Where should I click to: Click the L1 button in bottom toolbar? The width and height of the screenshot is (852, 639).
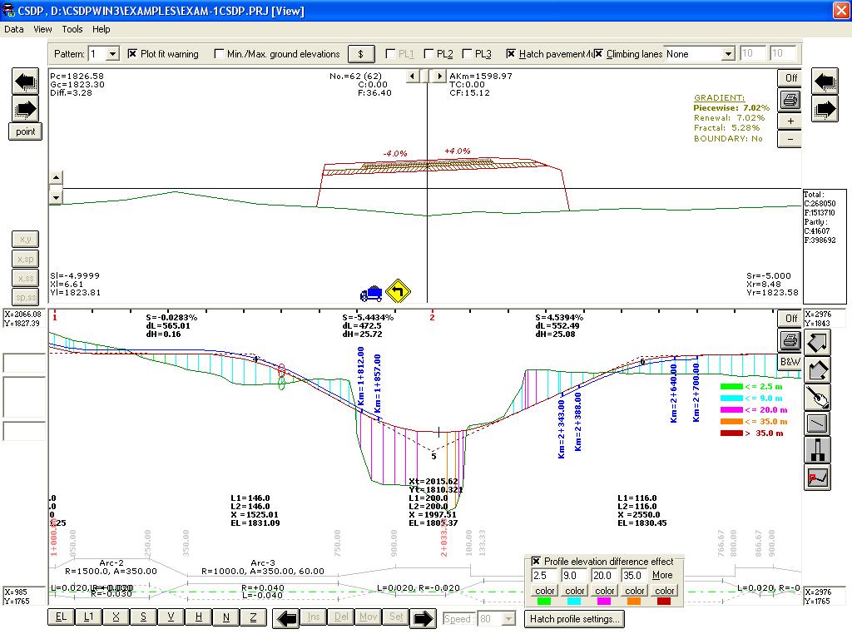click(x=88, y=617)
